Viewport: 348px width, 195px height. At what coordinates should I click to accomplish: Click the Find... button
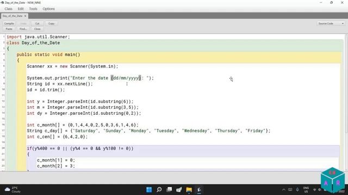pyautogui.click(x=23, y=29)
